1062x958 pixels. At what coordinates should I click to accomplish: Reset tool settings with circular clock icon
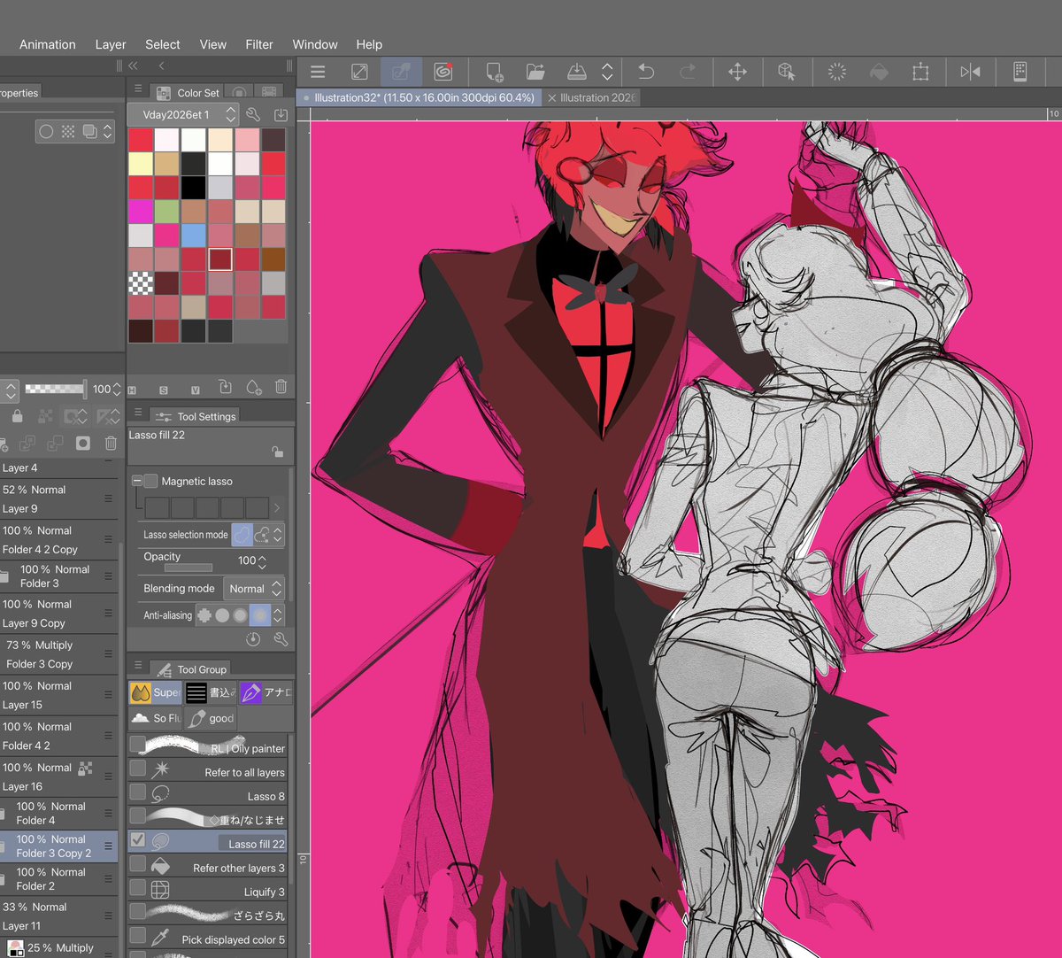[253, 638]
